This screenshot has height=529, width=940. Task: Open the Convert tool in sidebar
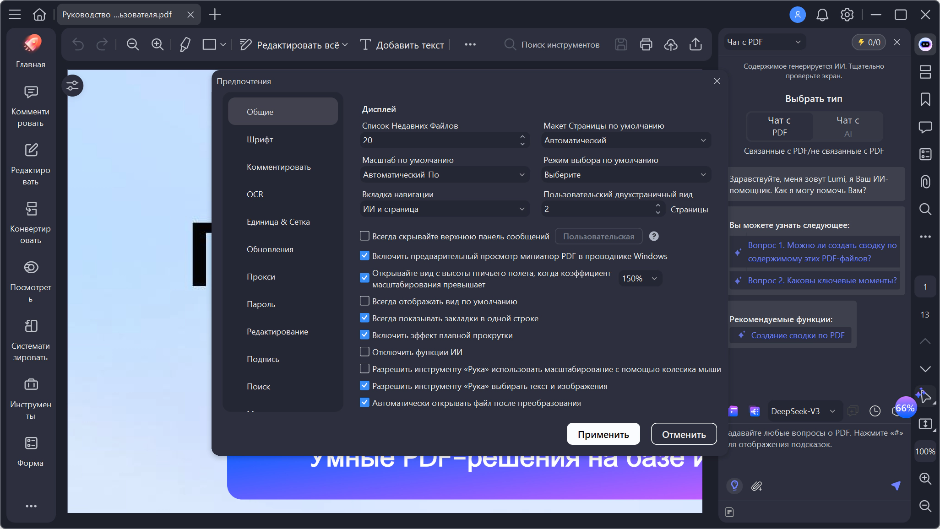tap(31, 222)
